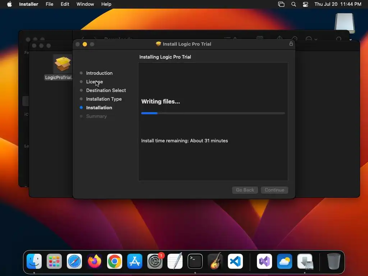This screenshot has width=368, height=276.
Task: Click the package icon in installer title
Action: [x=158, y=43]
